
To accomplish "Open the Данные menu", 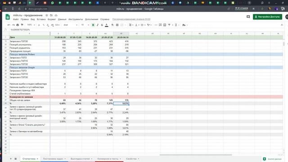I will pyautogui.click(x=62, y=19).
